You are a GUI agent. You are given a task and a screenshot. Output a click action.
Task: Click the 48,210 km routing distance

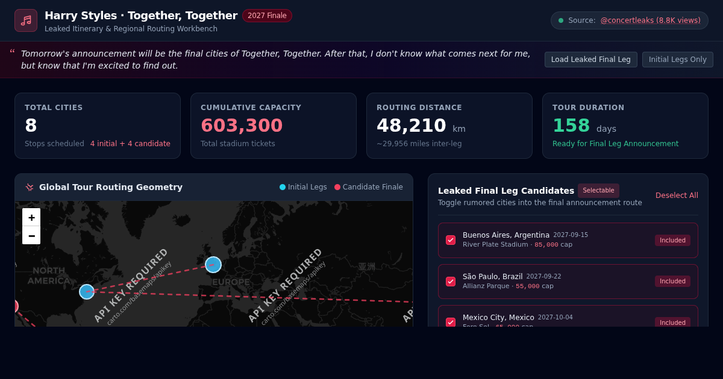[x=421, y=126]
